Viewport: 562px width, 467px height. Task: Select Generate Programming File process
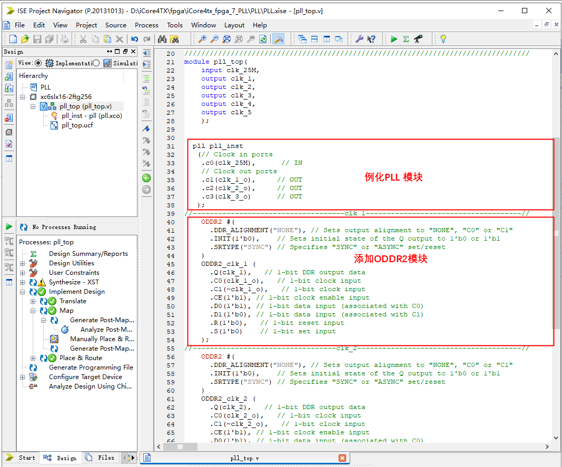[91, 367]
